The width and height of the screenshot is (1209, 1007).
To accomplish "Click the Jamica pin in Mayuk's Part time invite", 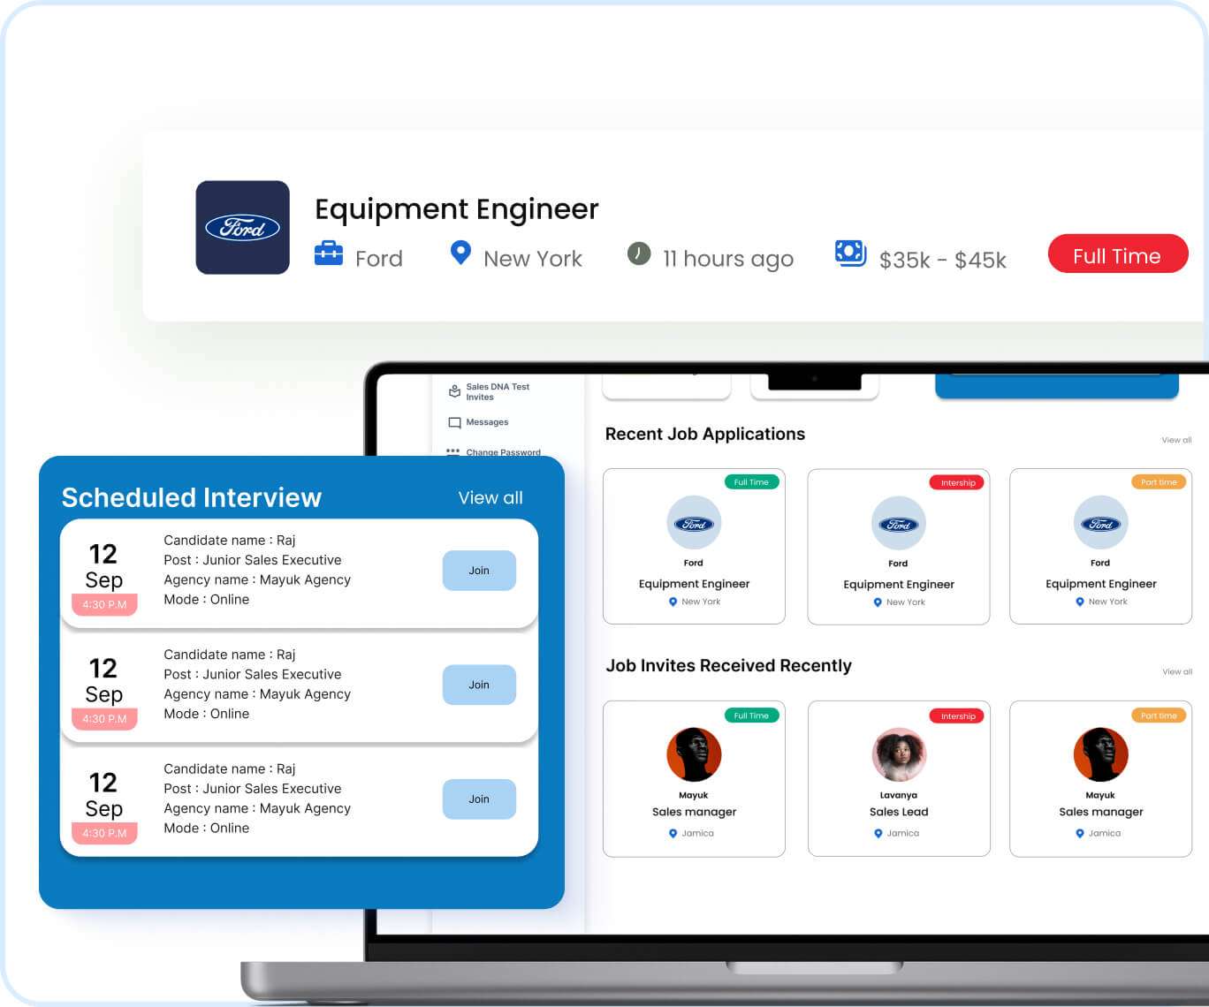I will [x=1080, y=834].
